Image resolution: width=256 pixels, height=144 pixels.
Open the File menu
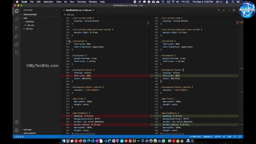(32, 2)
